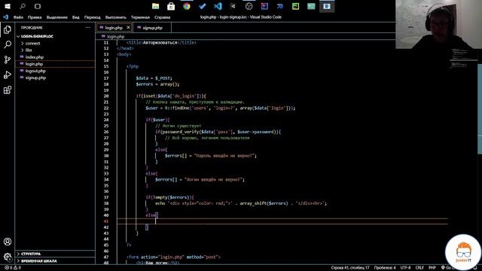Click the 'R::findOne' code on line 22

coord(177,108)
